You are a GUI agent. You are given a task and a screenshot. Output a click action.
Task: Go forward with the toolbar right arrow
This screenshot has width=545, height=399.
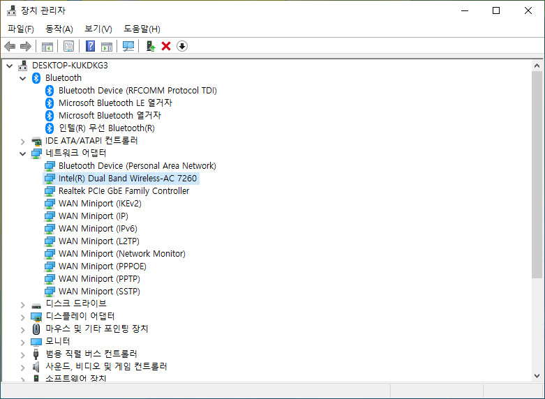coord(26,46)
